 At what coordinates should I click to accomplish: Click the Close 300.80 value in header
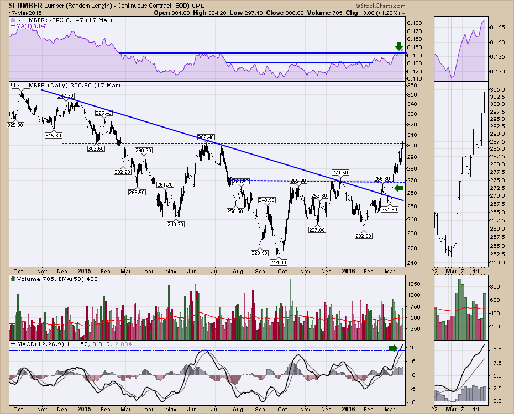(x=285, y=13)
